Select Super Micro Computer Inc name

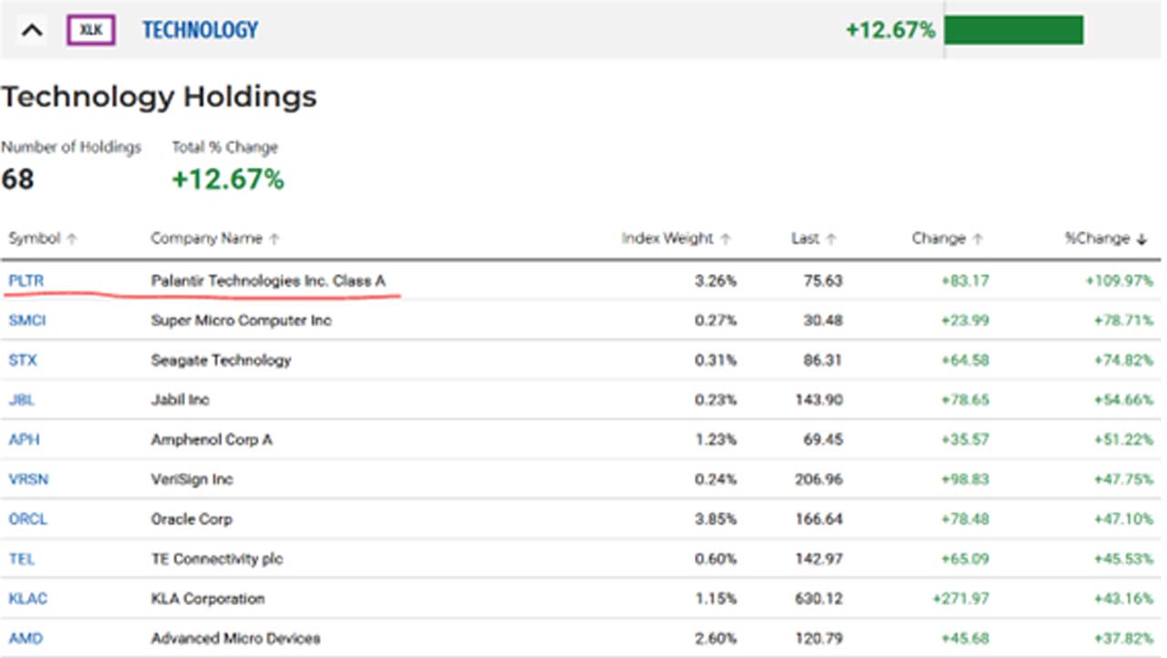[242, 321]
